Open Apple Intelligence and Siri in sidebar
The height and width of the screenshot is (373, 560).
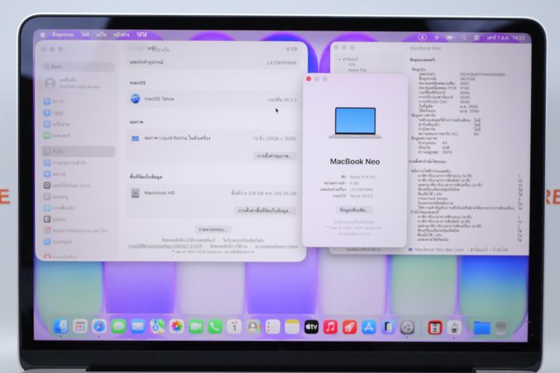click(x=78, y=231)
